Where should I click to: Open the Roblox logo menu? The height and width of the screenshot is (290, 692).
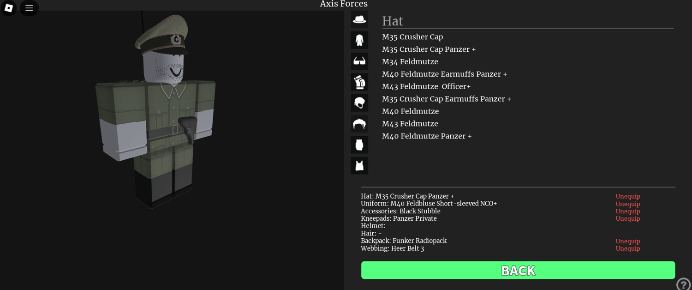click(9, 8)
